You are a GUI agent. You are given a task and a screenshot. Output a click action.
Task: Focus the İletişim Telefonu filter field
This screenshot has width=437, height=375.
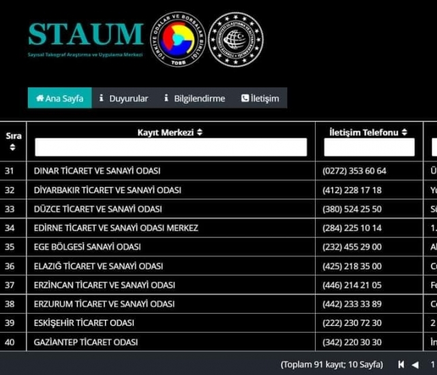(370, 147)
